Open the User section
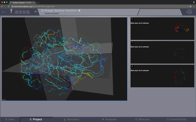This screenshot has height=122, width=196. (10, 120)
